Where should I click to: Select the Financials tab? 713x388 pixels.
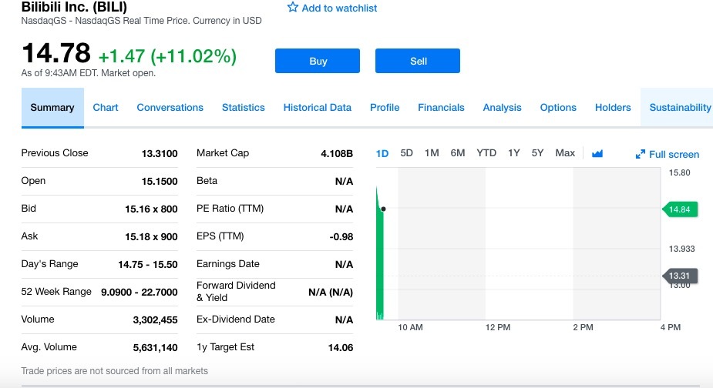coord(441,108)
